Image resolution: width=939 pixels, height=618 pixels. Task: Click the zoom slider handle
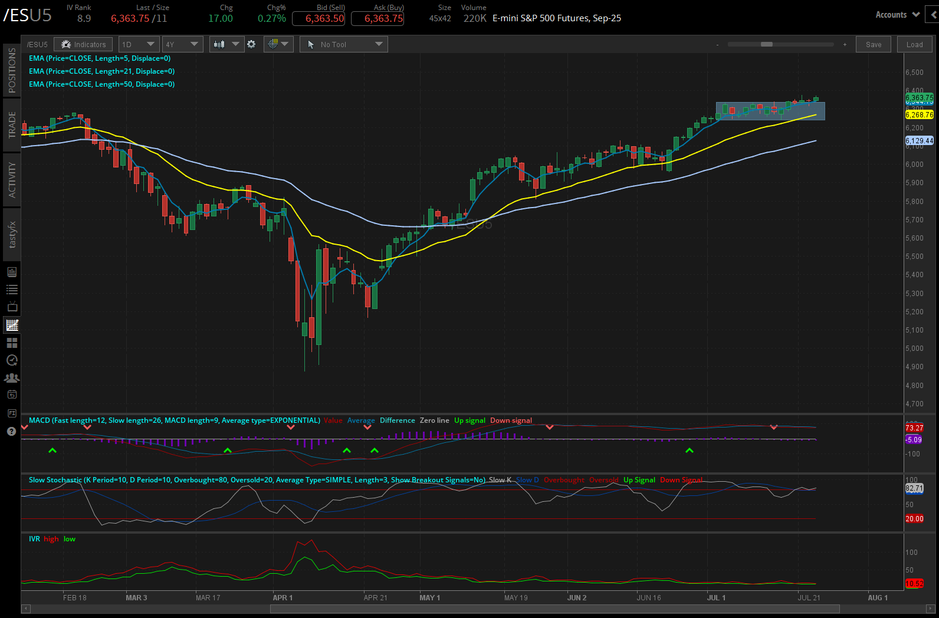(x=767, y=44)
